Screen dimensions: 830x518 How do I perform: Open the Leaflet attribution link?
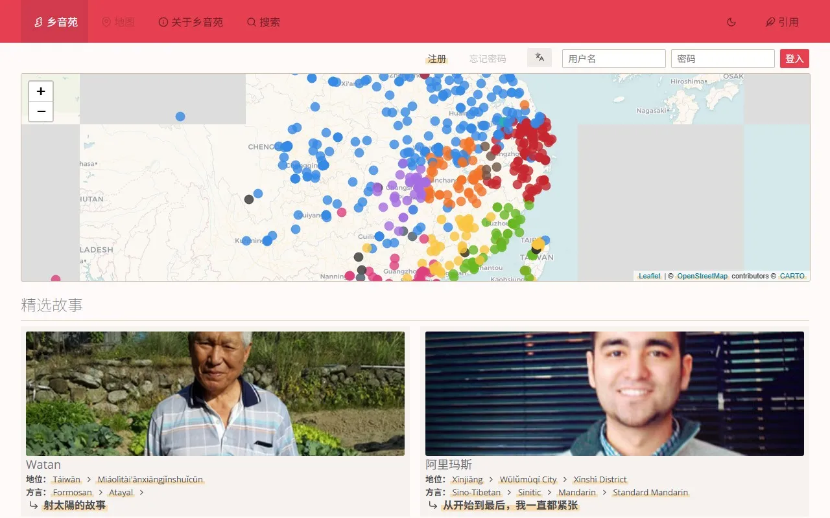pos(649,276)
